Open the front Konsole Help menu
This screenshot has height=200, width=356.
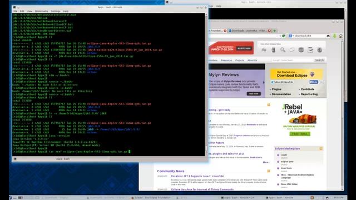(x=66, y=11)
